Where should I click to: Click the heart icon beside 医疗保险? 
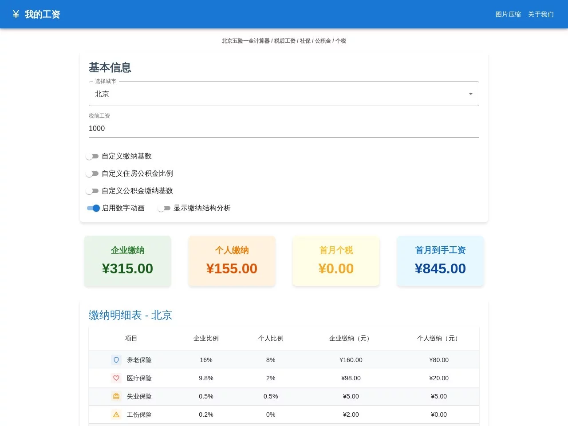coord(116,378)
